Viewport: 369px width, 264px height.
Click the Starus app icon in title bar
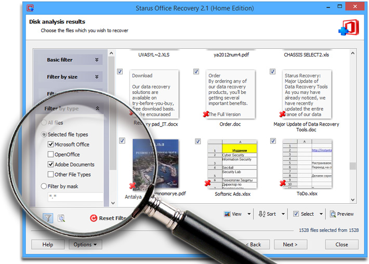pyautogui.click(x=30, y=8)
